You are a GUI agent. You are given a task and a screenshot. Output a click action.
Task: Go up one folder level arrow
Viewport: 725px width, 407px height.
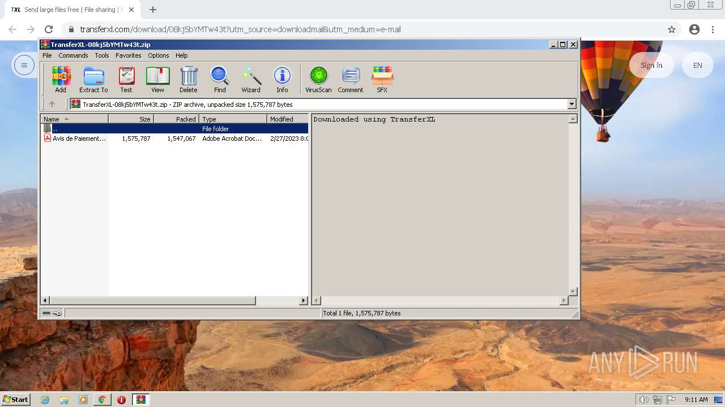coord(52,104)
